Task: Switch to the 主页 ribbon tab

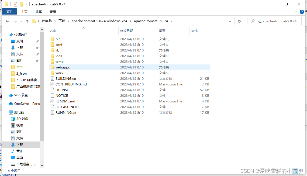Action: click(24, 12)
